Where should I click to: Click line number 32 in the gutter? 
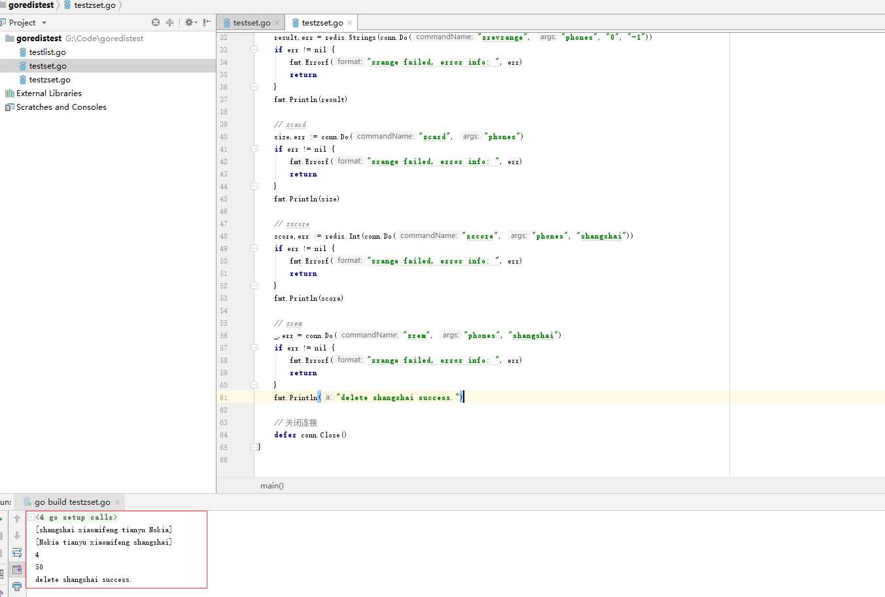pos(224,37)
